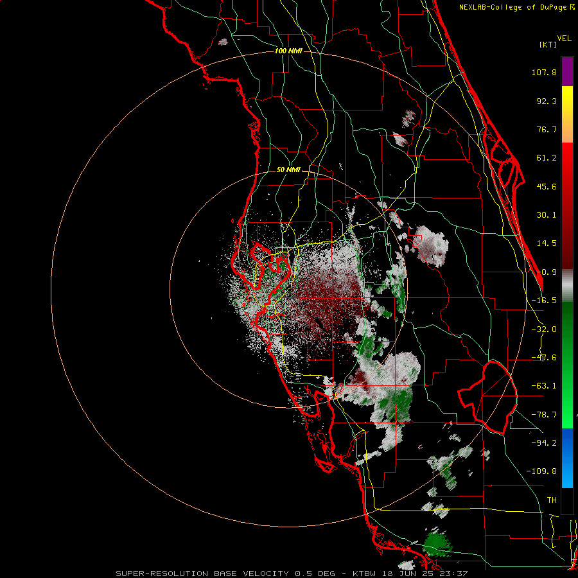Click the -78.7 velocity legend value
Screen dimensions: 578x578
pyautogui.click(x=544, y=415)
